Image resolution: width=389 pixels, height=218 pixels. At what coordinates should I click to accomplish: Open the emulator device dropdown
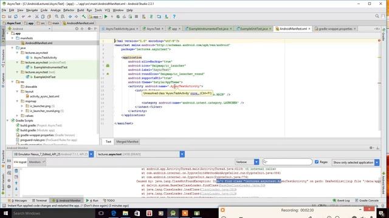[x=91, y=154]
